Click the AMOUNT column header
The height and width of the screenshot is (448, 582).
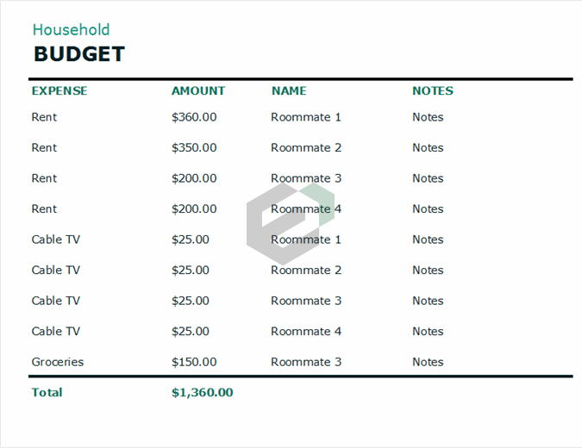coord(197,90)
